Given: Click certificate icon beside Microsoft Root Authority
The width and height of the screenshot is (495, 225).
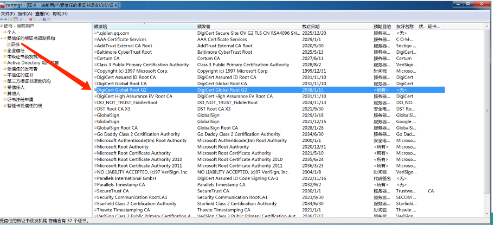Looking at the screenshot, I should click(95, 147).
